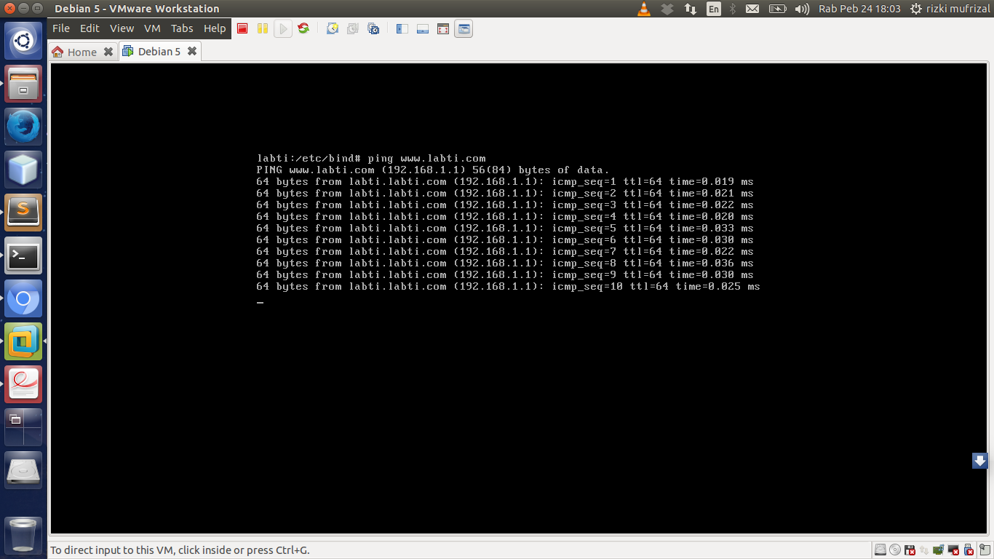Screen dimensions: 994x559
Task: Click the grayed-out power on play icon
Action: [283, 28]
